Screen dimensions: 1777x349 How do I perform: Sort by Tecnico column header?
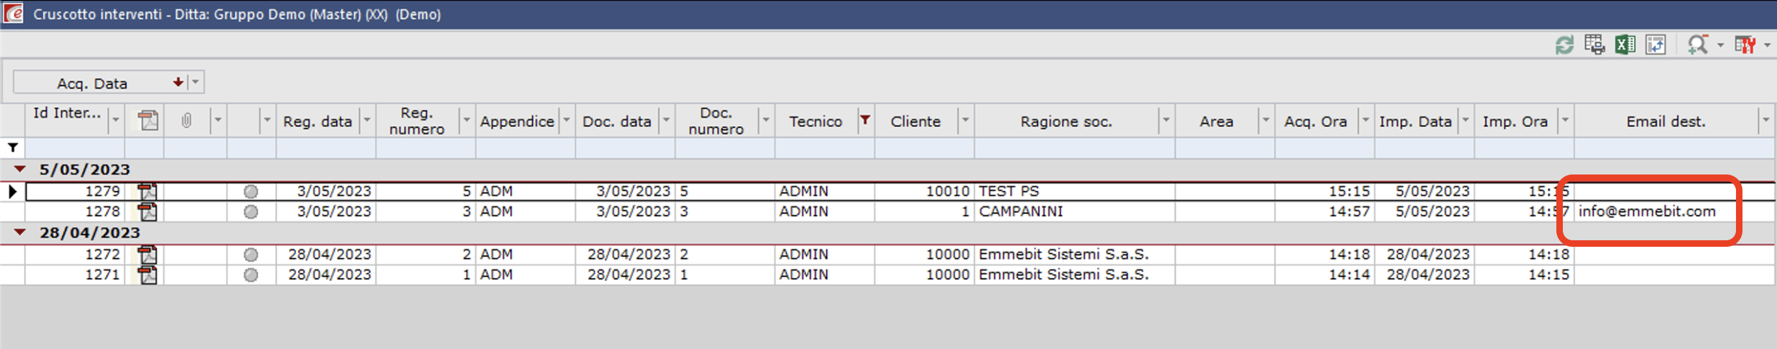[x=816, y=121]
